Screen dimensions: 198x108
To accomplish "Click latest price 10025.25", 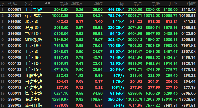I will point(60,16).
